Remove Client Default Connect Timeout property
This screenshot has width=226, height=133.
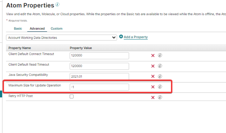[153, 56]
